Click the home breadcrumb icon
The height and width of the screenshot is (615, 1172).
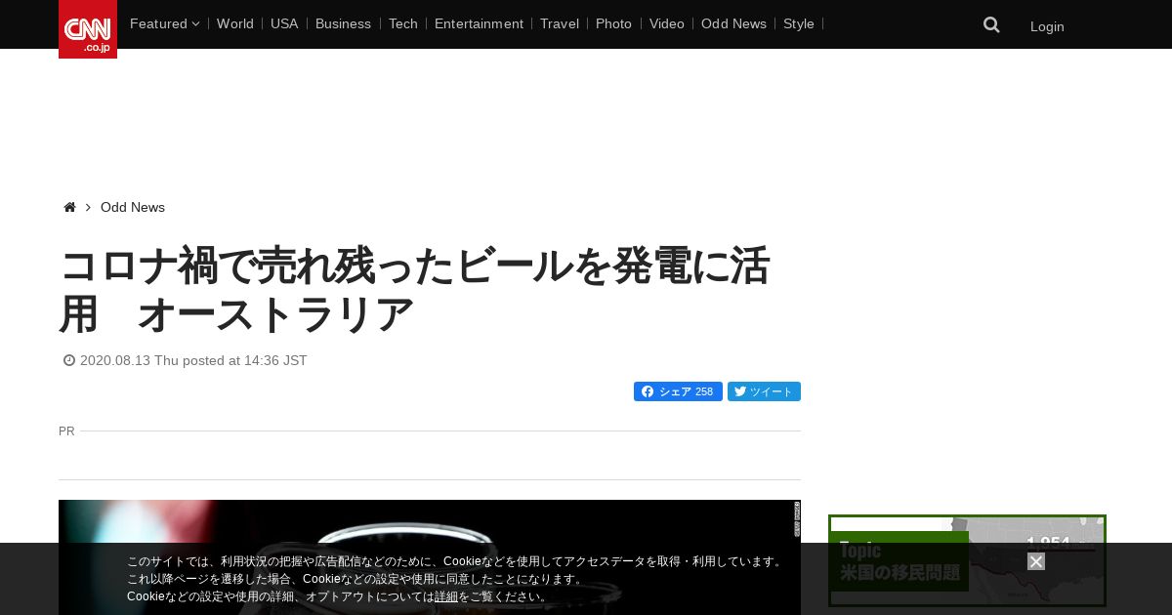[x=69, y=207]
